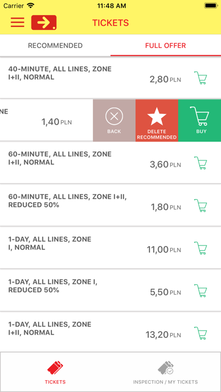Open Tickets in bottom navigation
Image resolution: width=221 pixels, height=392 pixels.
tap(55, 372)
